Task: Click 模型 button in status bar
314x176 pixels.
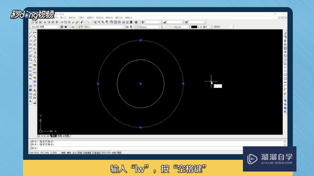Action: click(119, 152)
